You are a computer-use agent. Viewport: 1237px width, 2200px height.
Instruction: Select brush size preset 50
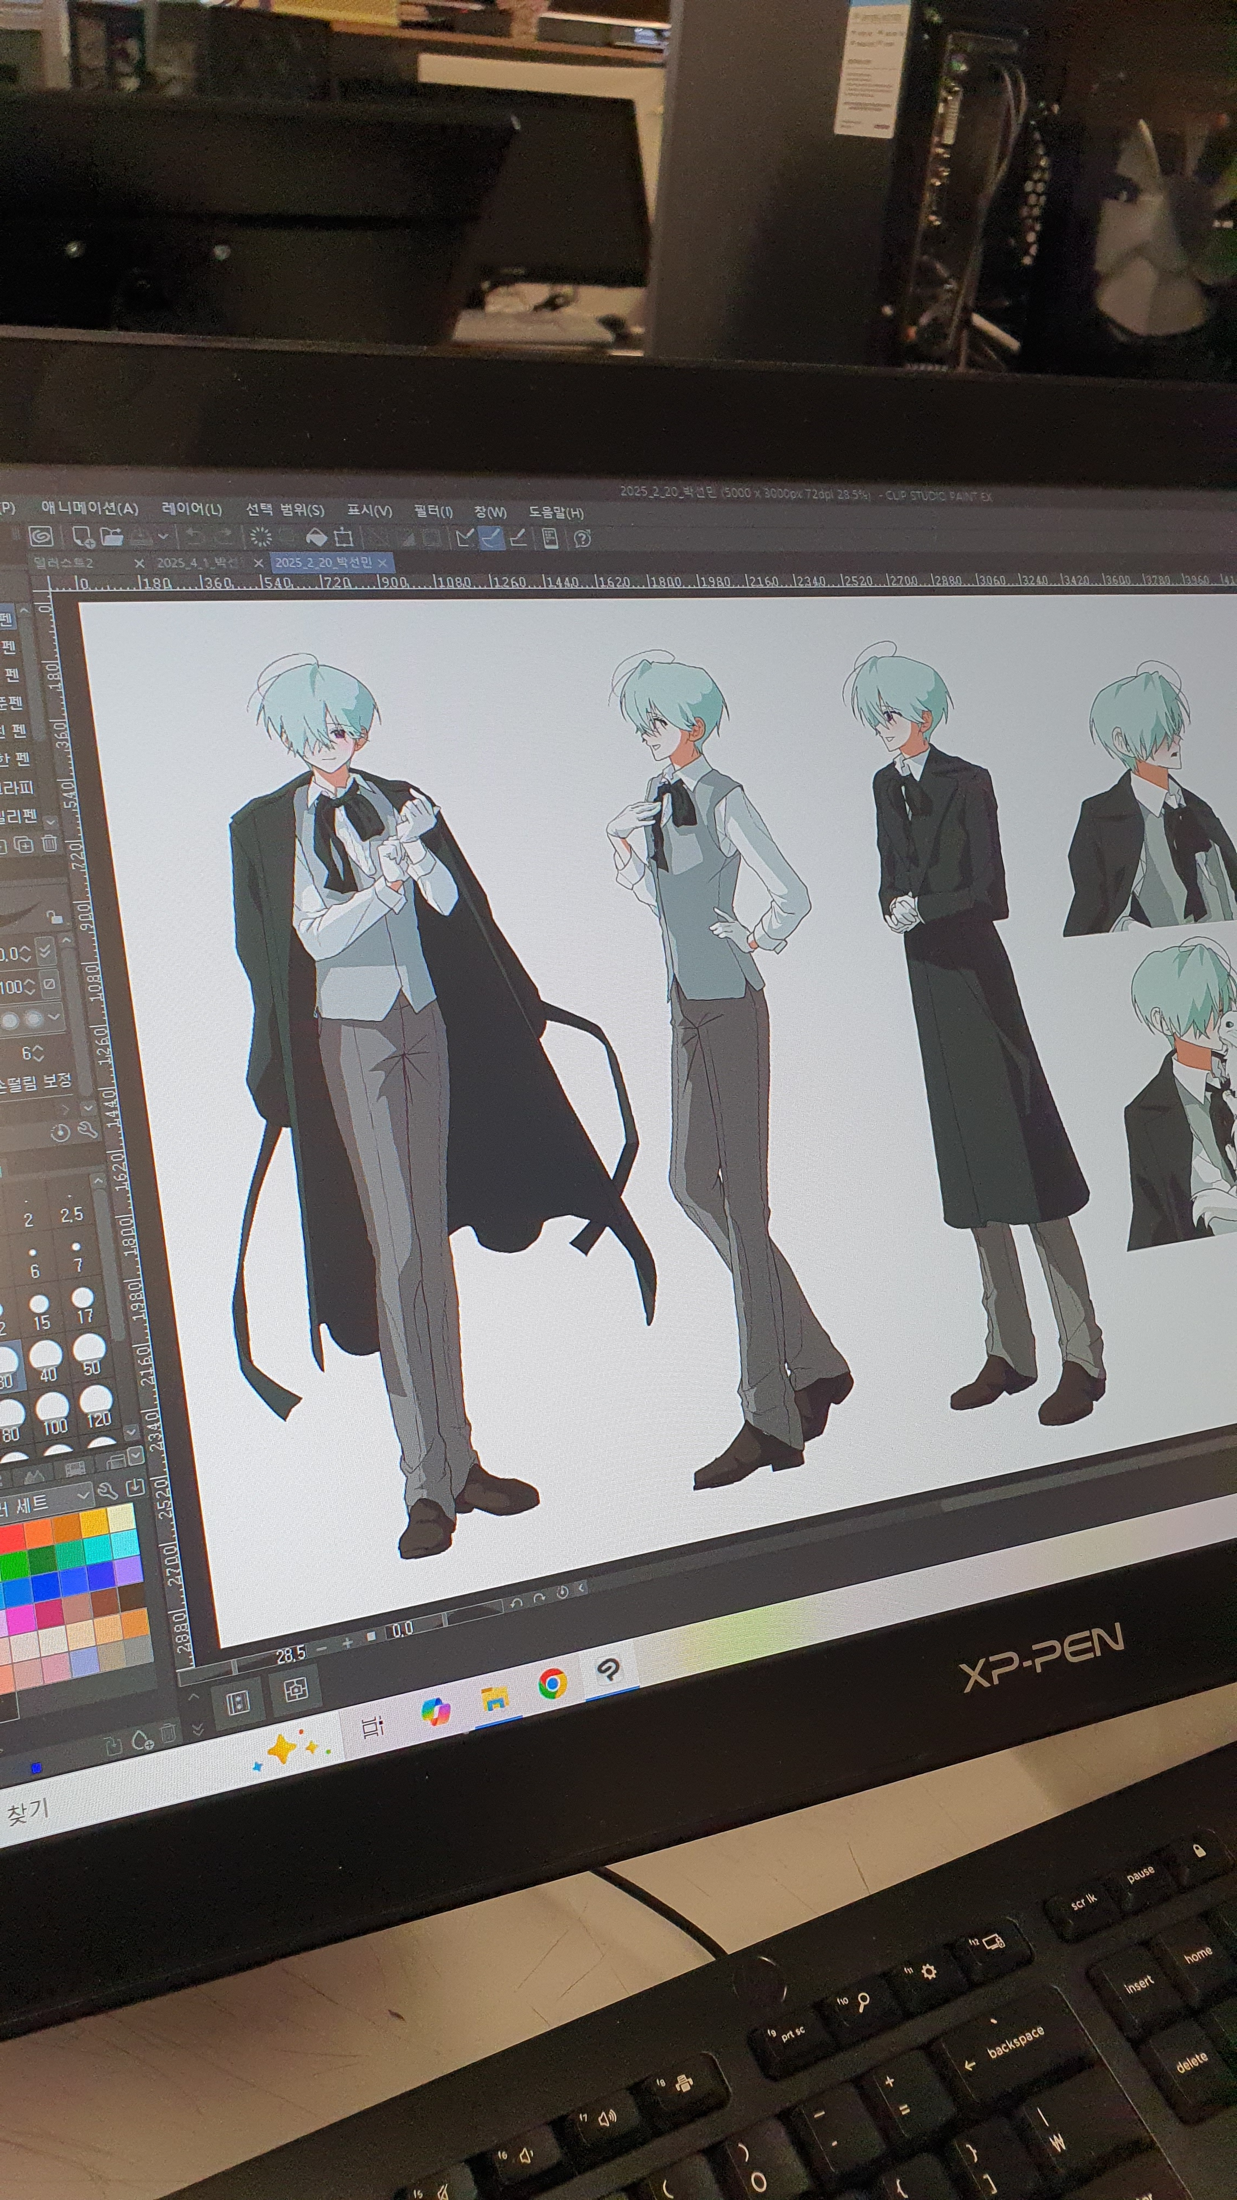pyautogui.click(x=91, y=1356)
